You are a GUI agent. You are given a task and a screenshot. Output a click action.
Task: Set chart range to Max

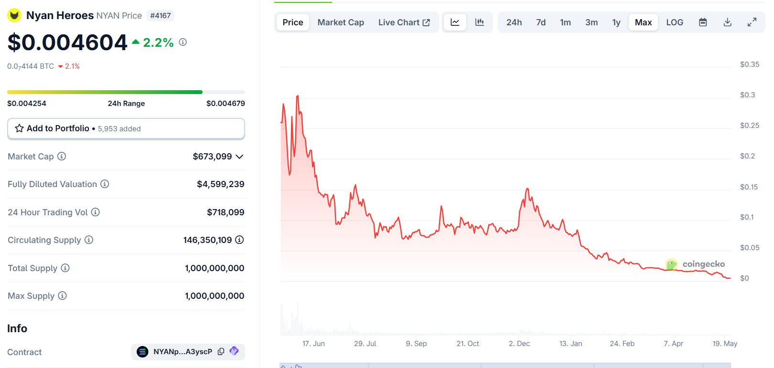pyautogui.click(x=644, y=22)
